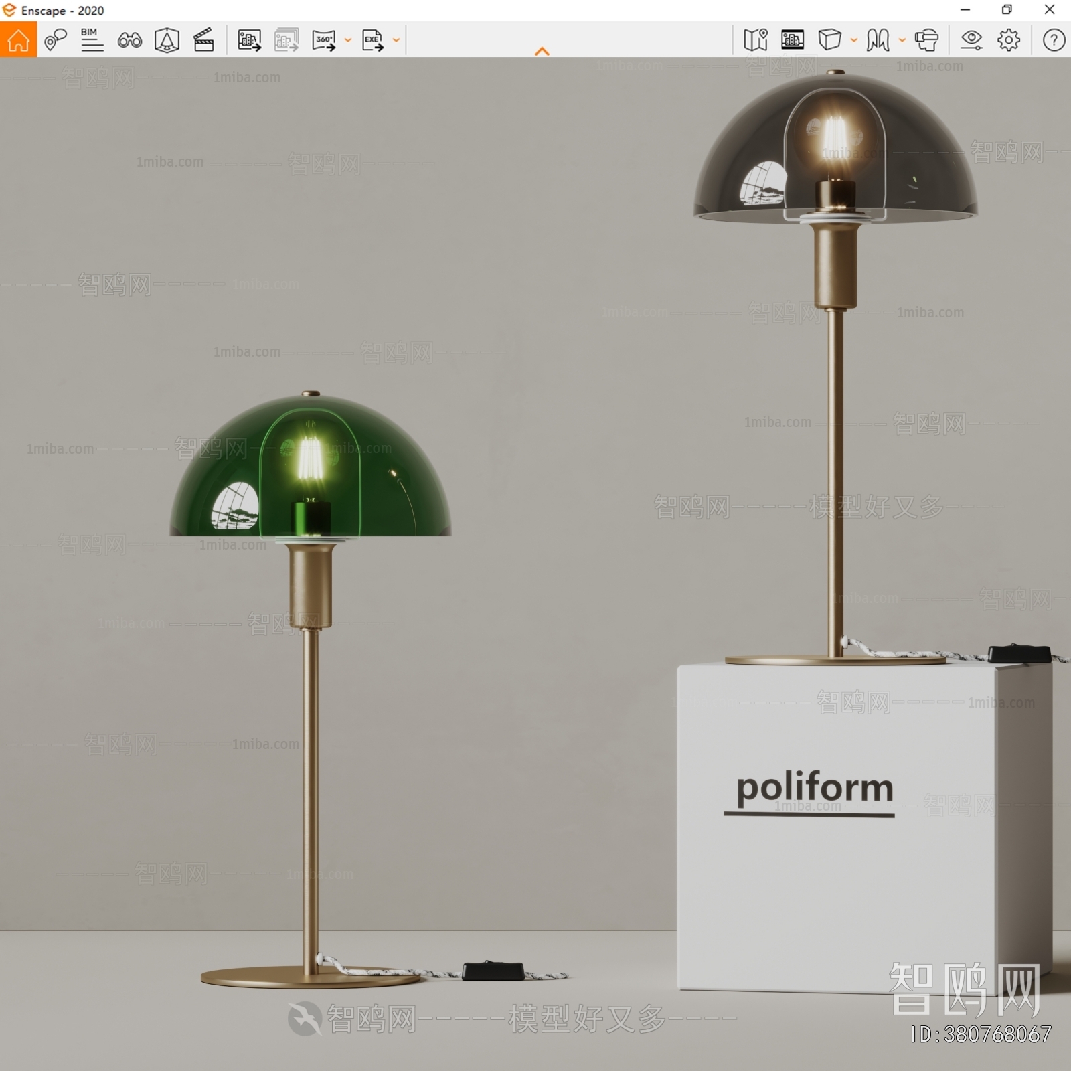
Task: Open the BIM information panel
Action: (92, 40)
